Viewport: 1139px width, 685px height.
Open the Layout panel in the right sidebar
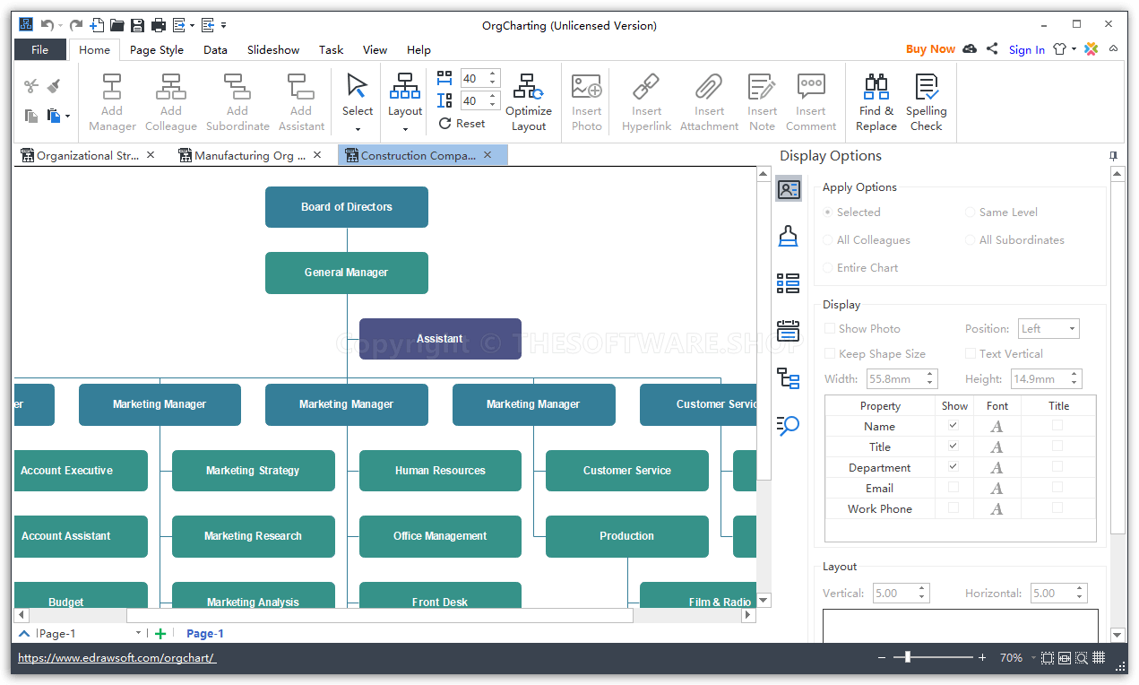click(788, 379)
